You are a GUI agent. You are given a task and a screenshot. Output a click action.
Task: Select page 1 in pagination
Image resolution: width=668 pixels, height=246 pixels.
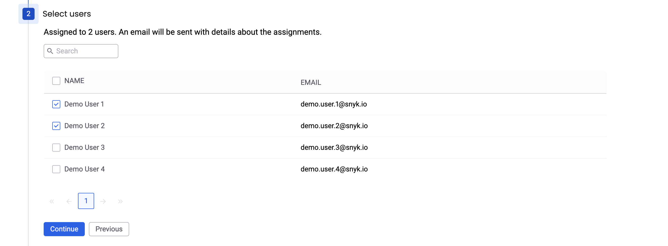(x=86, y=201)
